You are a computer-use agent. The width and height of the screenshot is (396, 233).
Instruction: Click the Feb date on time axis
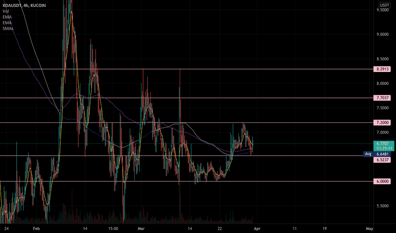[37, 229]
